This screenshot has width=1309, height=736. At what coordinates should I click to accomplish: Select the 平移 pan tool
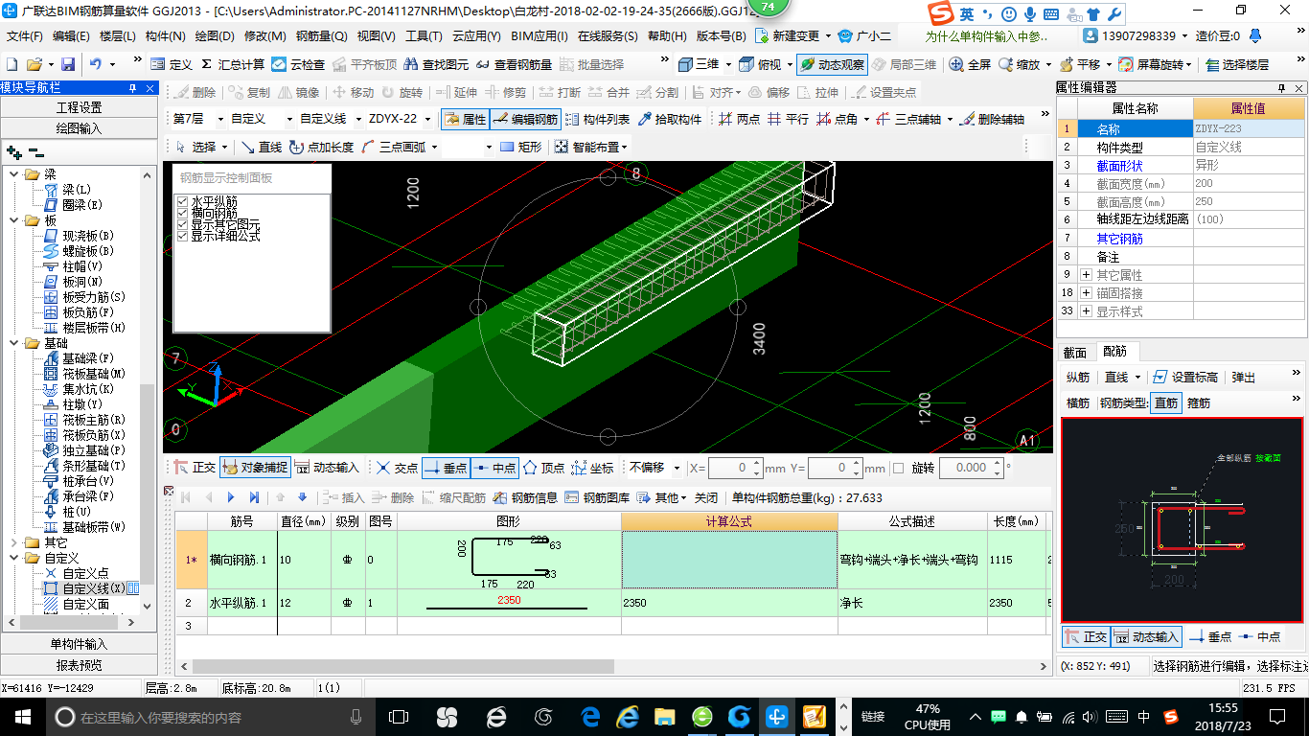coord(1079,64)
